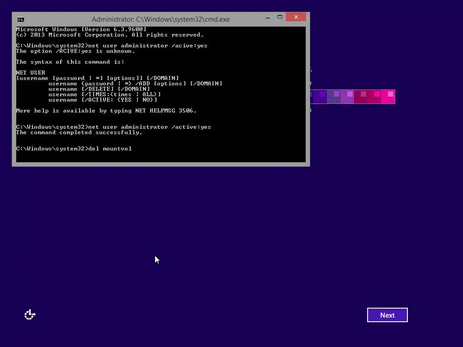Open the Ease of Access icon
This screenshot has height=347, width=463.
coord(30,315)
